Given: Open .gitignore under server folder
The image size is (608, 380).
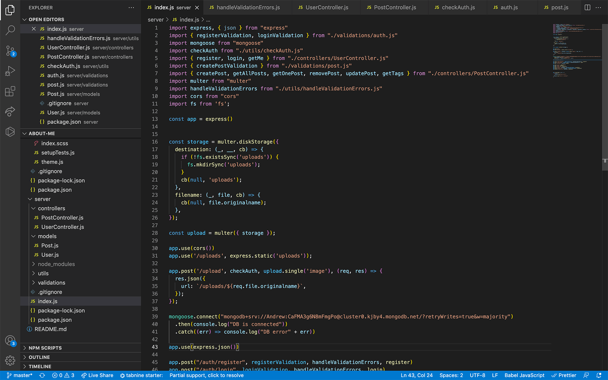Looking at the screenshot, I should tap(80, 292).
